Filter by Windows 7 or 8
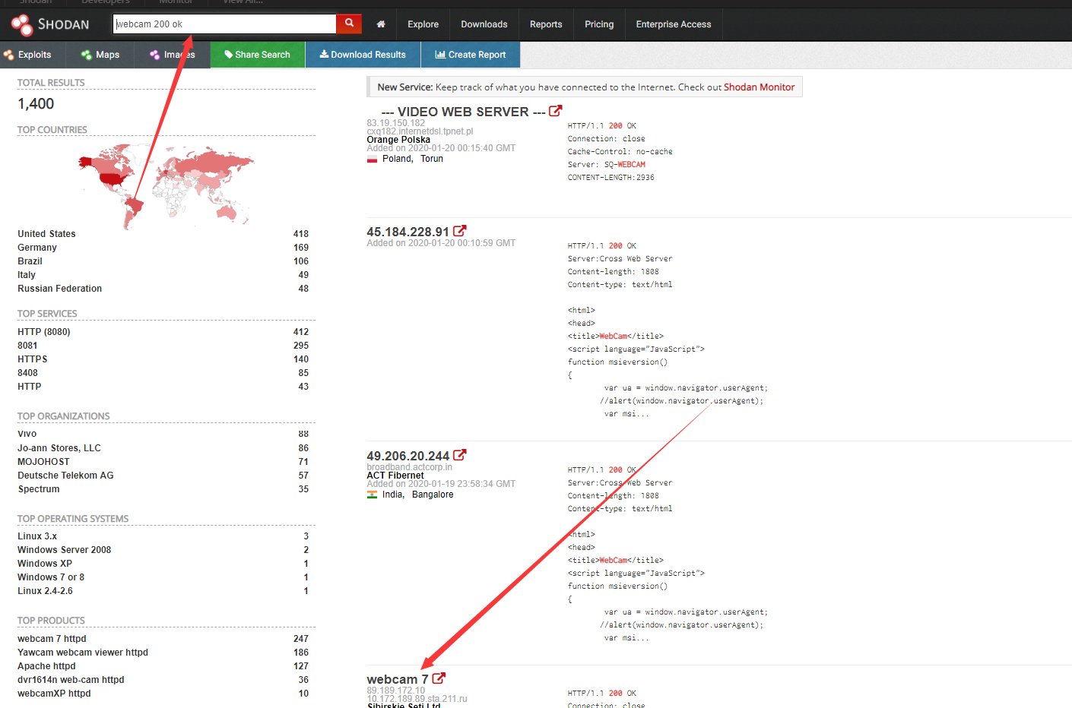1072x708 pixels. pos(51,577)
